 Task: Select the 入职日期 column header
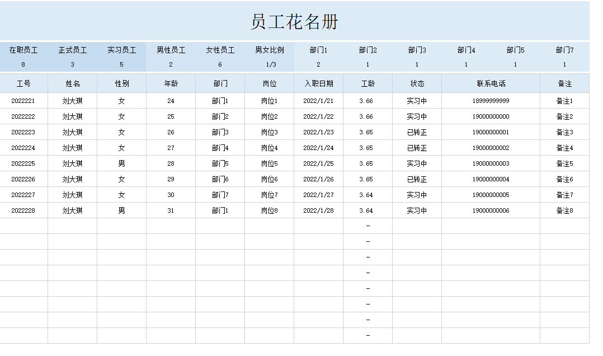pos(318,84)
